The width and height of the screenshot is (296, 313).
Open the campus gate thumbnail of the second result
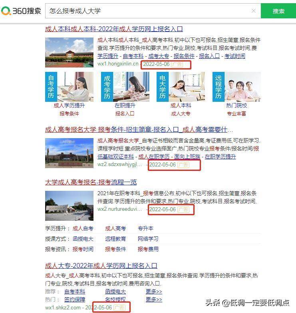pos(69,153)
